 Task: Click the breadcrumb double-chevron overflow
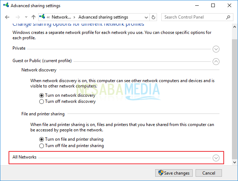coord(48,17)
